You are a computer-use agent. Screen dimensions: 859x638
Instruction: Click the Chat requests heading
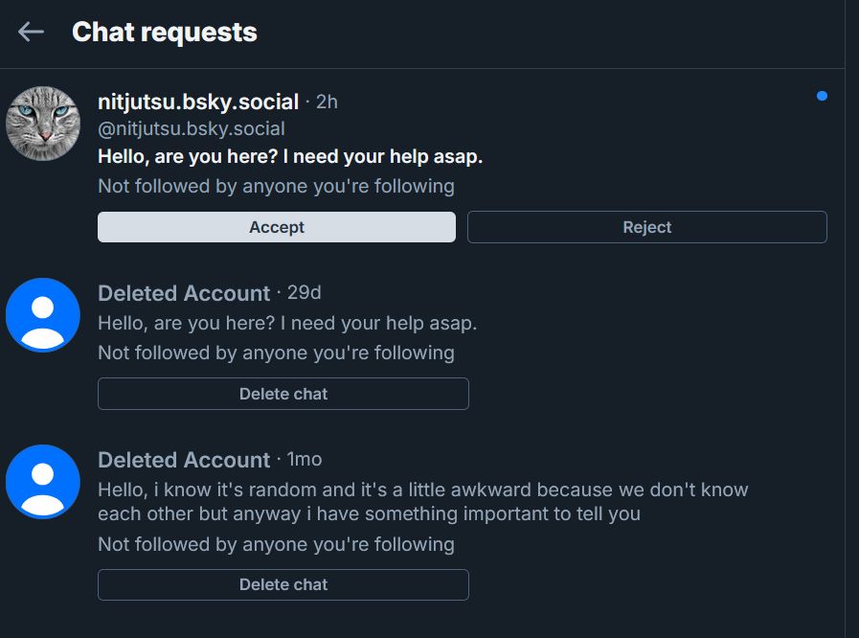[165, 32]
